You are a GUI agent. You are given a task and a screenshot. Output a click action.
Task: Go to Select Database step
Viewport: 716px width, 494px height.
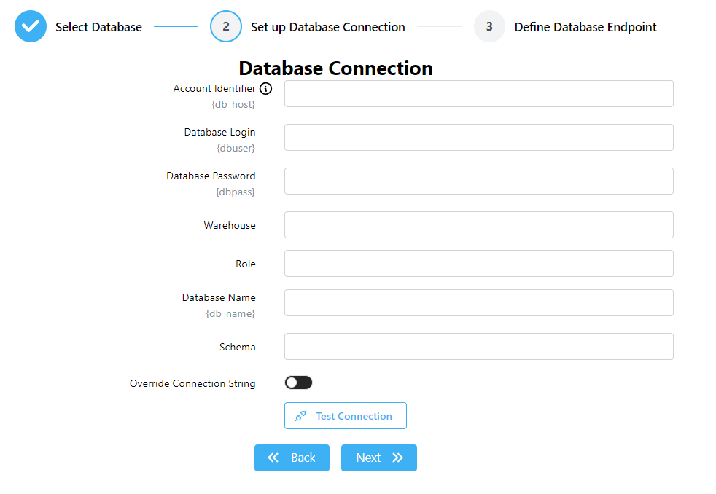click(x=98, y=27)
